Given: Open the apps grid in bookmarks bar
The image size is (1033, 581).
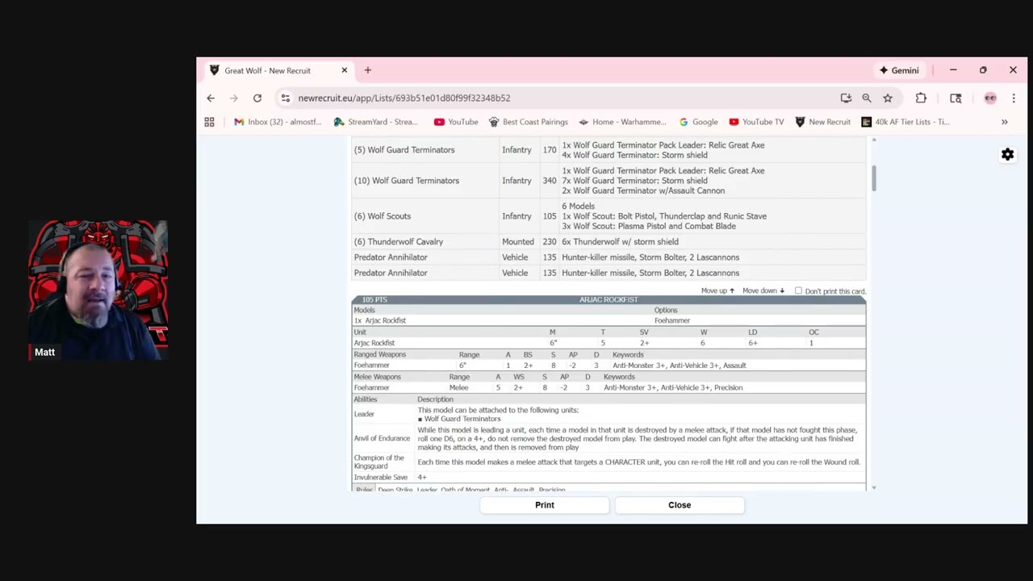Looking at the screenshot, I should pyautogui.click(x=209, y=122).
